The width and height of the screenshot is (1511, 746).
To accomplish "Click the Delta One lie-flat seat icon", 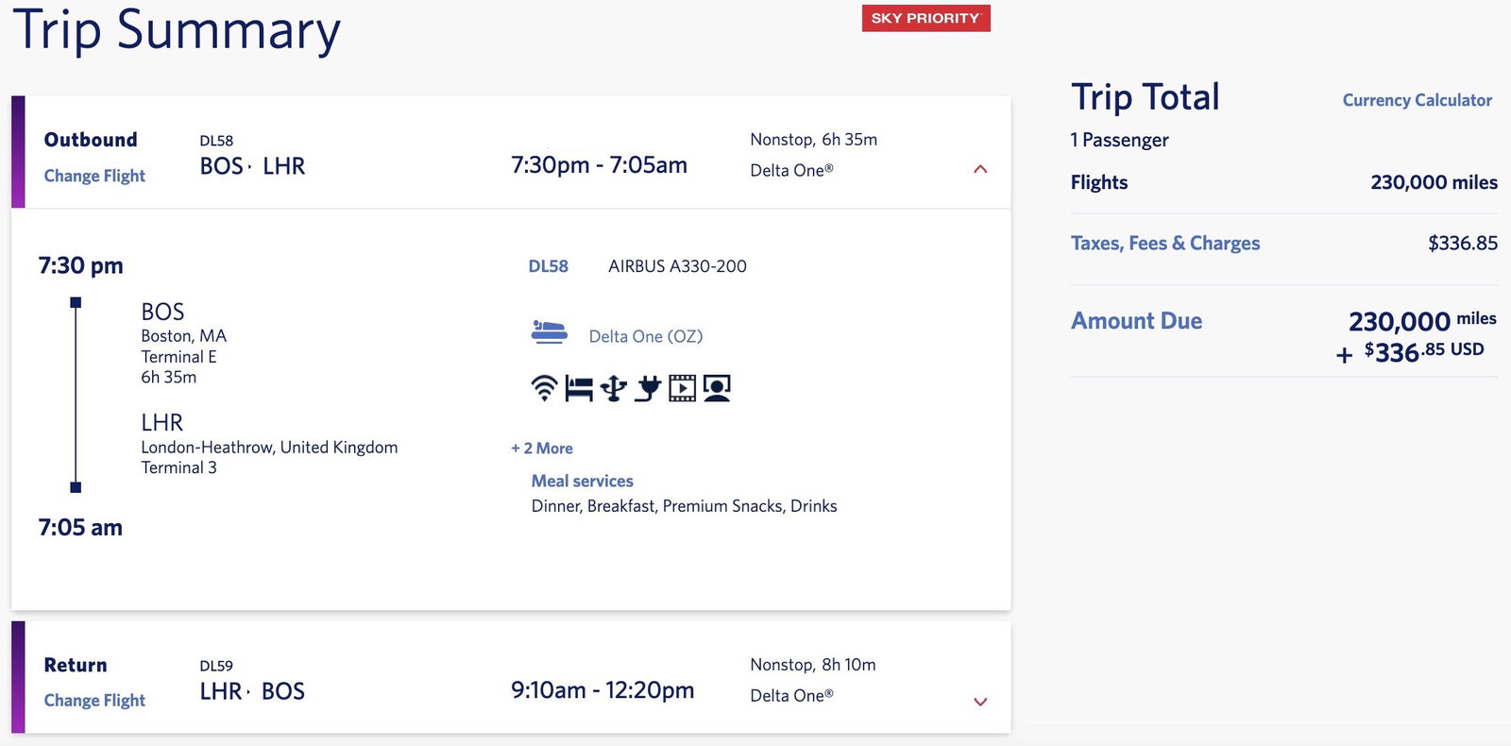I will click(x=549, y=331).
